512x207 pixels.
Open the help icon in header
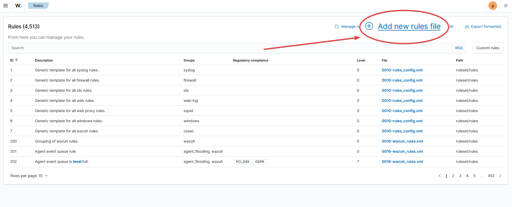[x=506, y=6]
